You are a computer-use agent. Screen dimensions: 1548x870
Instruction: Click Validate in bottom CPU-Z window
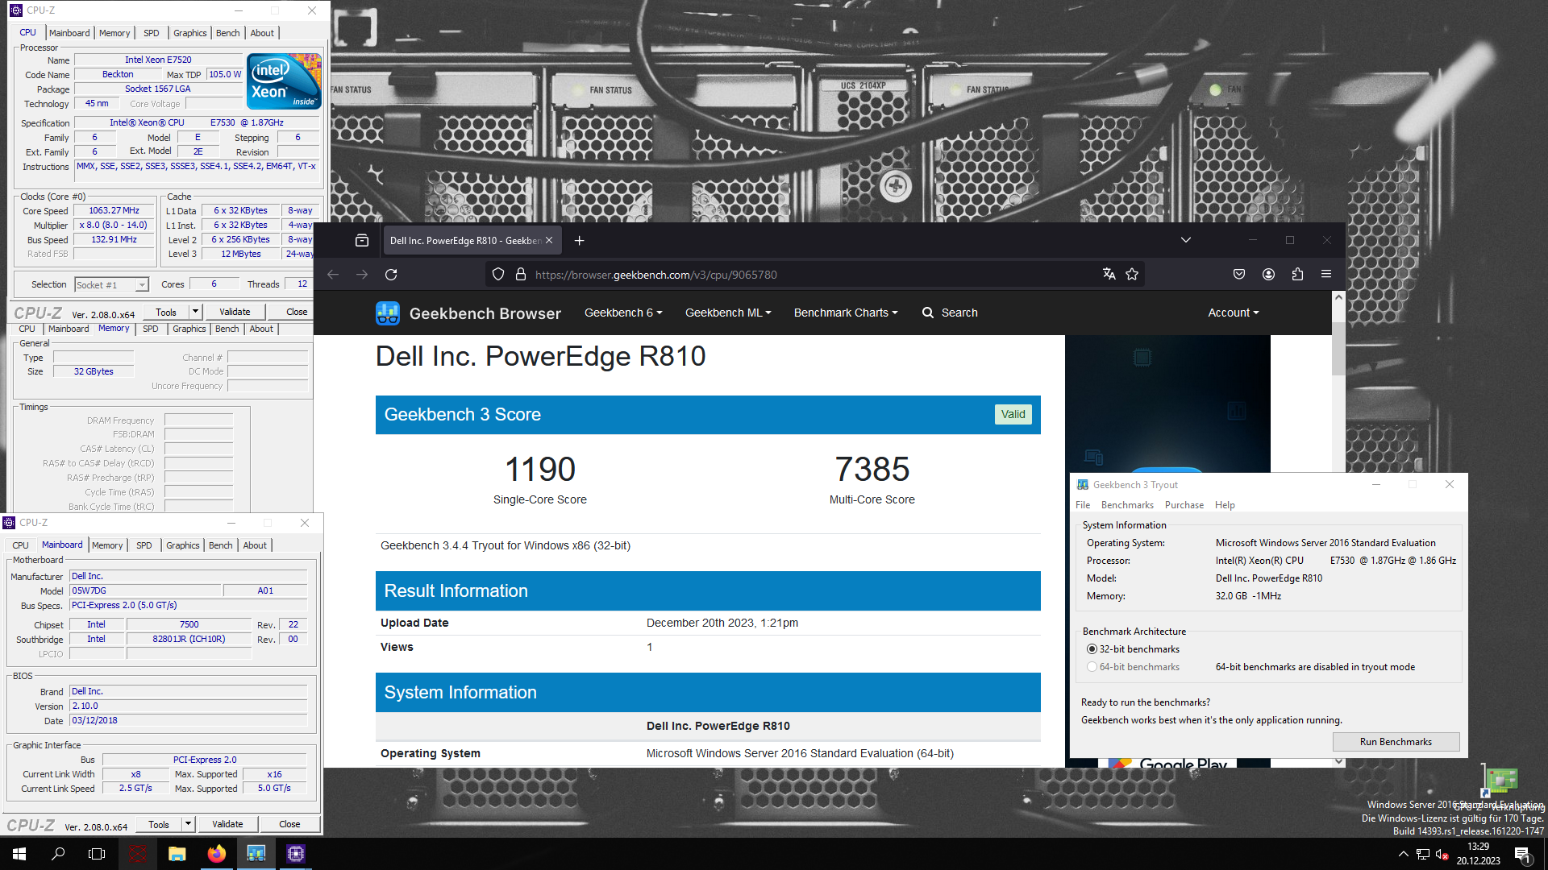click(227, 824)
